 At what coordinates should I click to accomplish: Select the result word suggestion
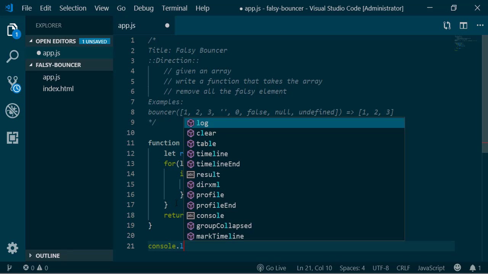(x=294, y=174)
